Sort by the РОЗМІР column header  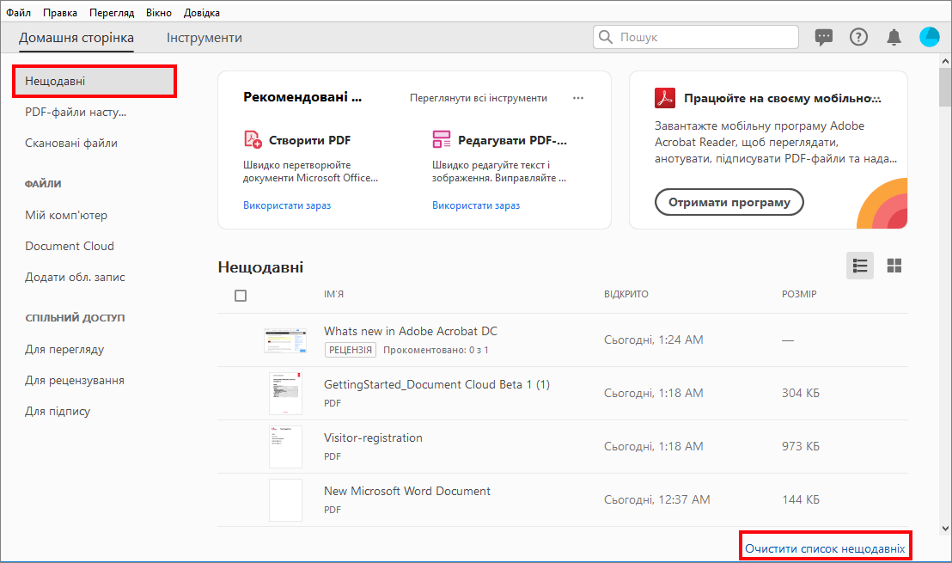point(799,294)
